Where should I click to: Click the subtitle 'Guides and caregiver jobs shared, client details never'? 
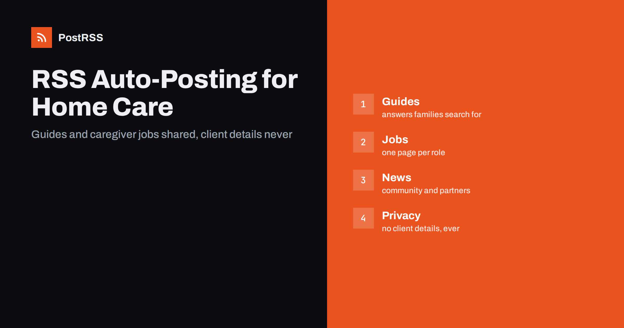[x=162, y=134]
